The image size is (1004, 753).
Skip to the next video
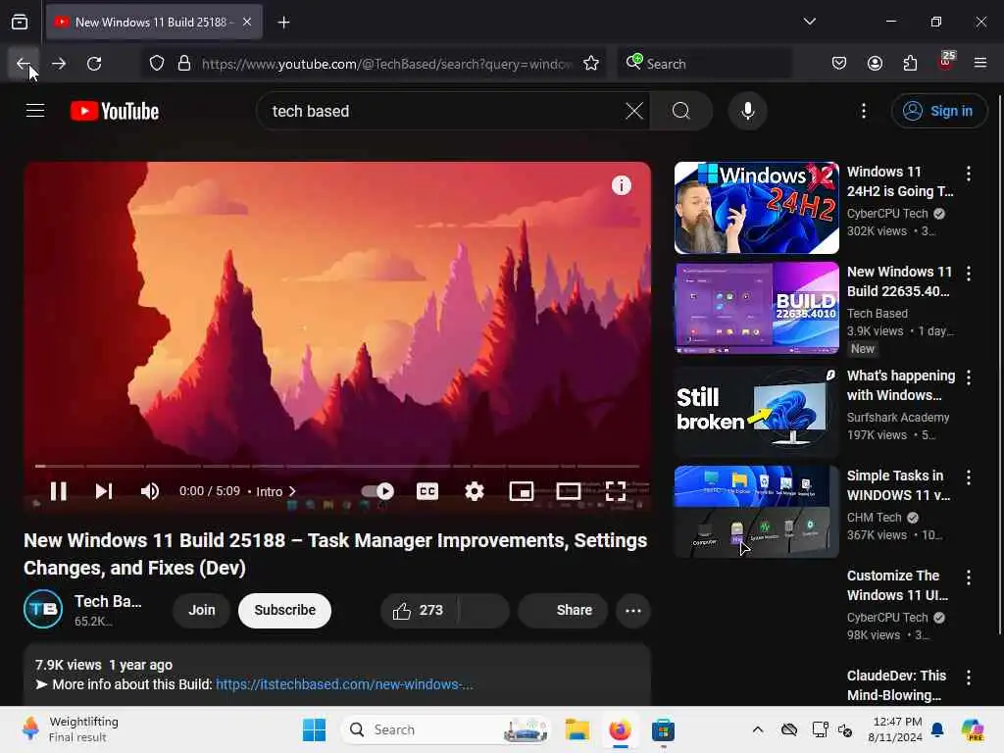point(104,492)
